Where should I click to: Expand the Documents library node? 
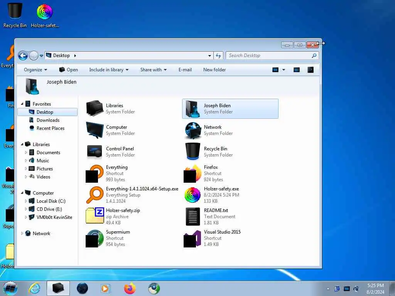[x=26, y=153]
